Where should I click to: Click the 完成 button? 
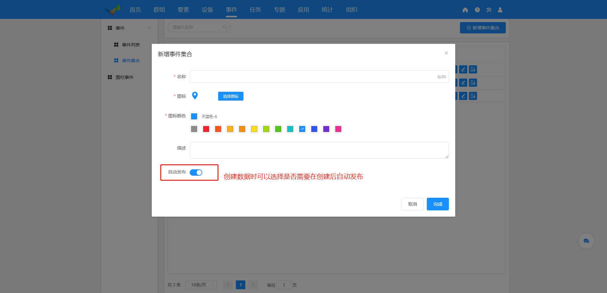pyautogui.click(x=438, y=204)
